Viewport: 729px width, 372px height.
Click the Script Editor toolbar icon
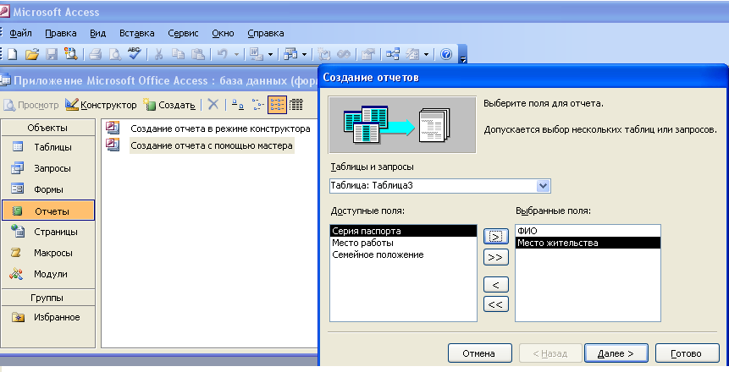tap(344, 54)
